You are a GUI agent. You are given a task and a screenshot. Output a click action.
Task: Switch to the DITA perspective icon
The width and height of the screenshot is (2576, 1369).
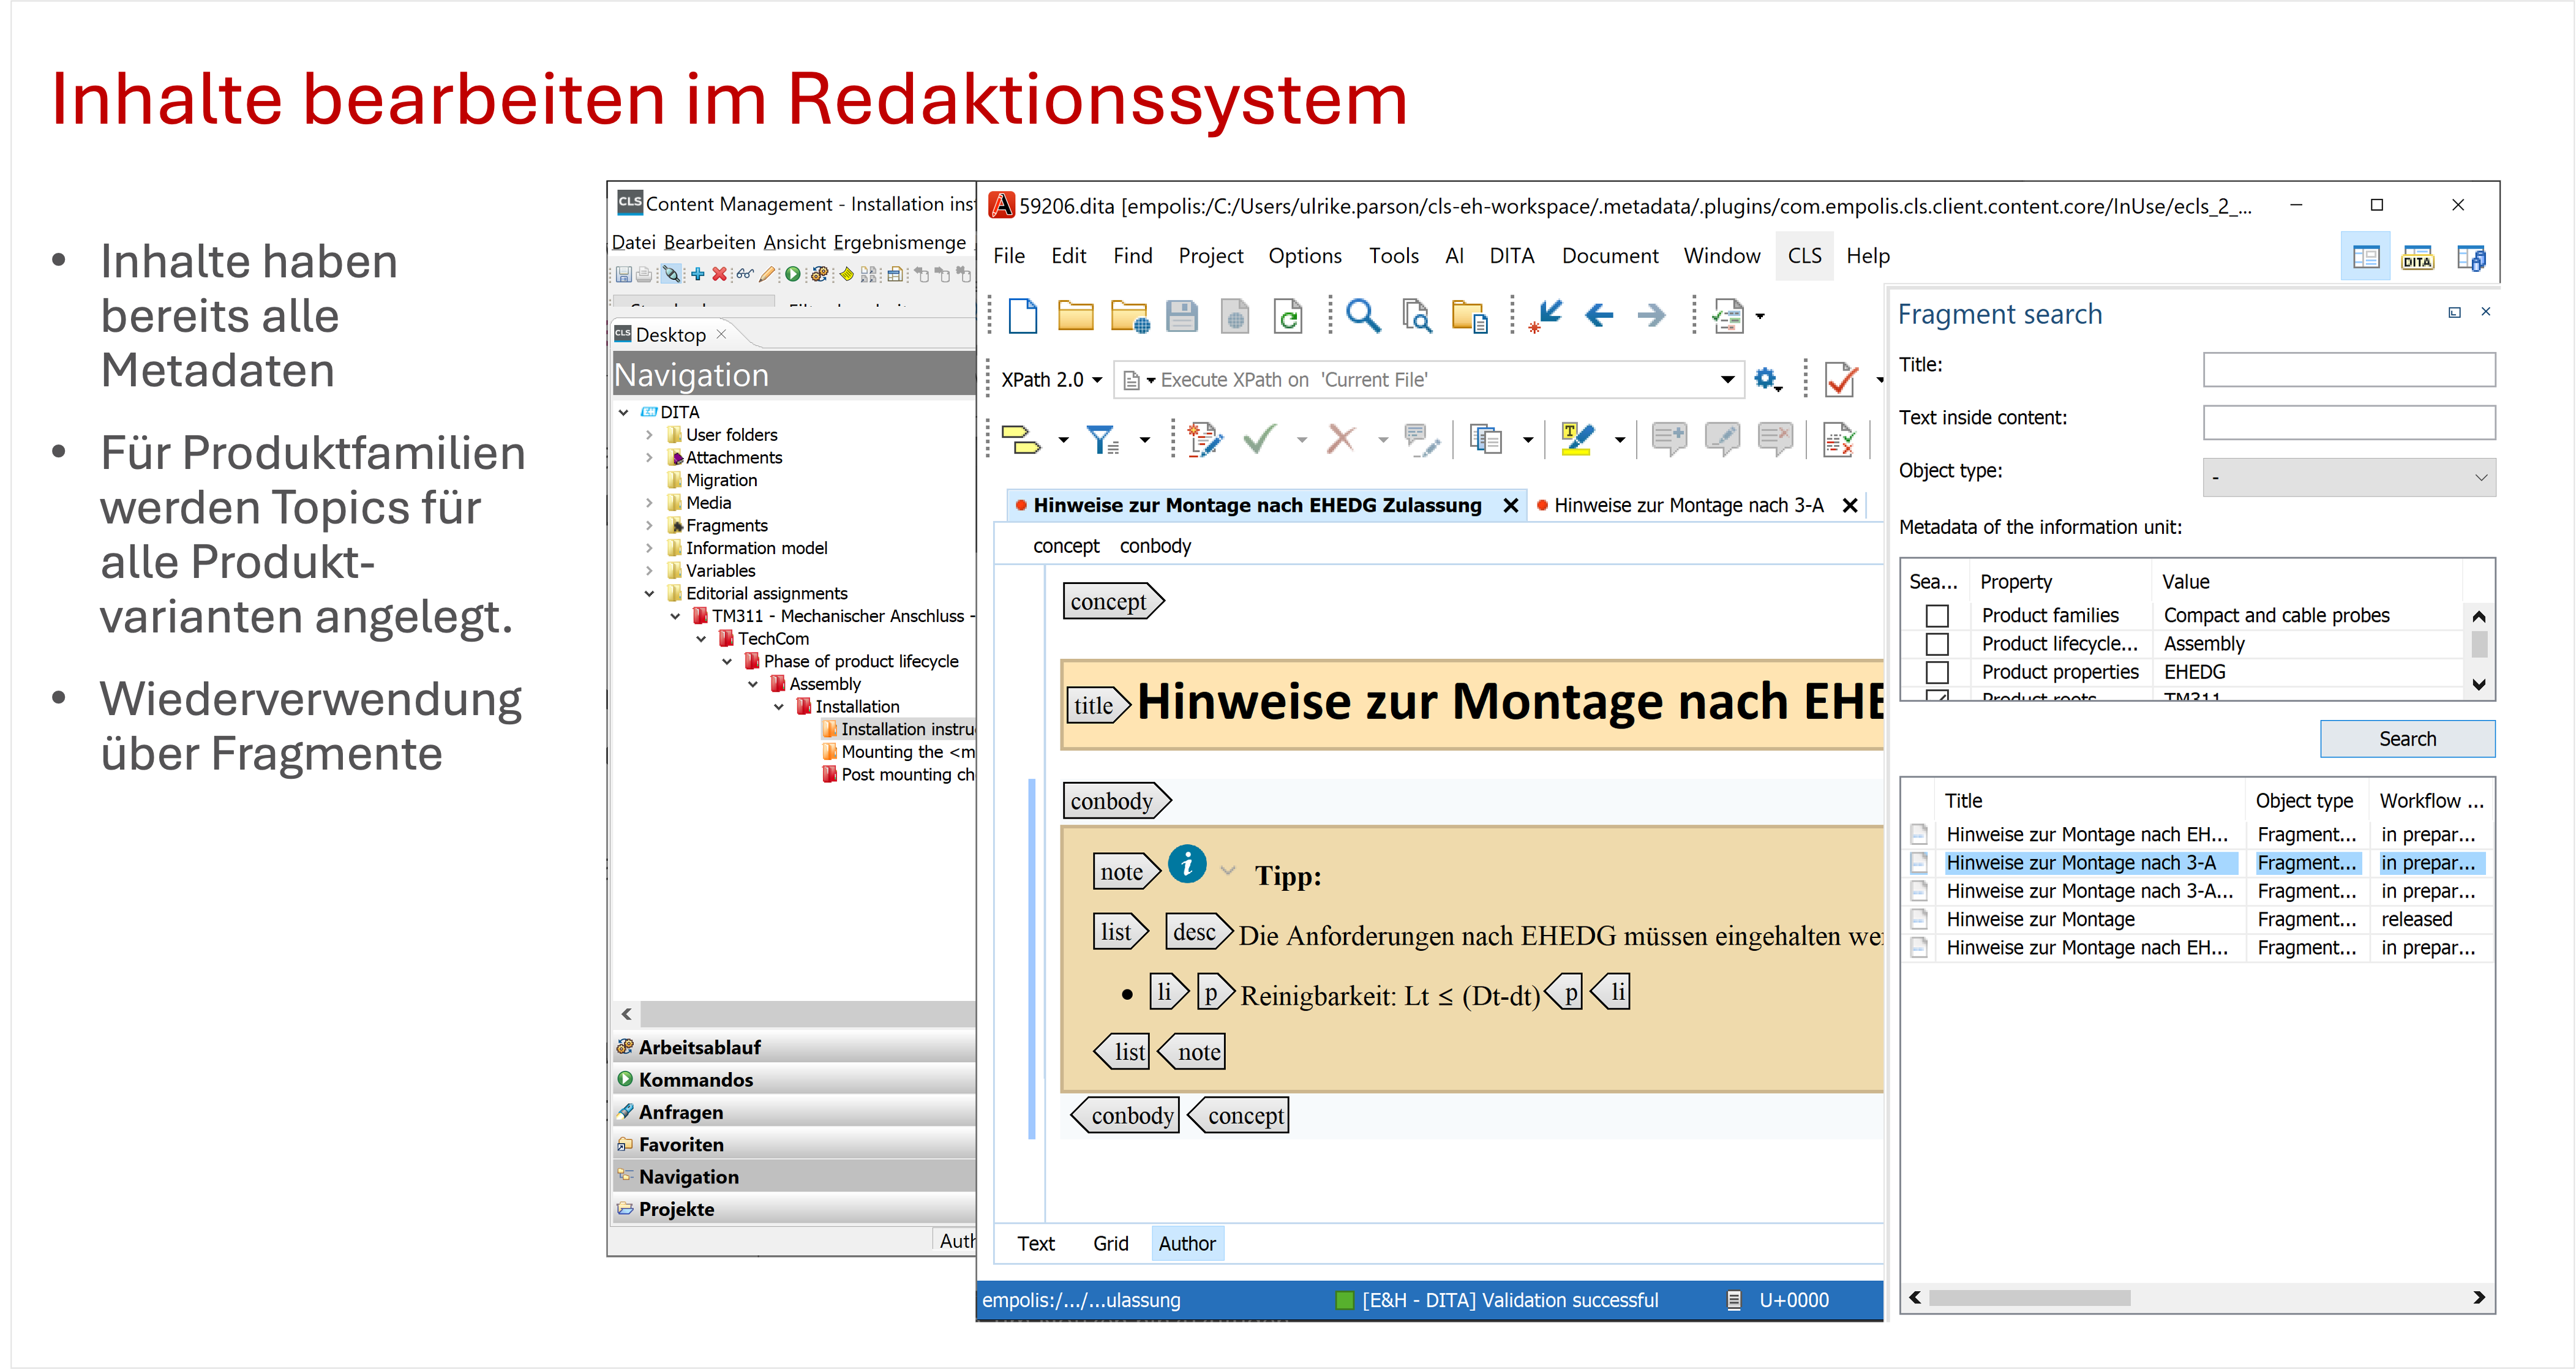pos(2417,257)
